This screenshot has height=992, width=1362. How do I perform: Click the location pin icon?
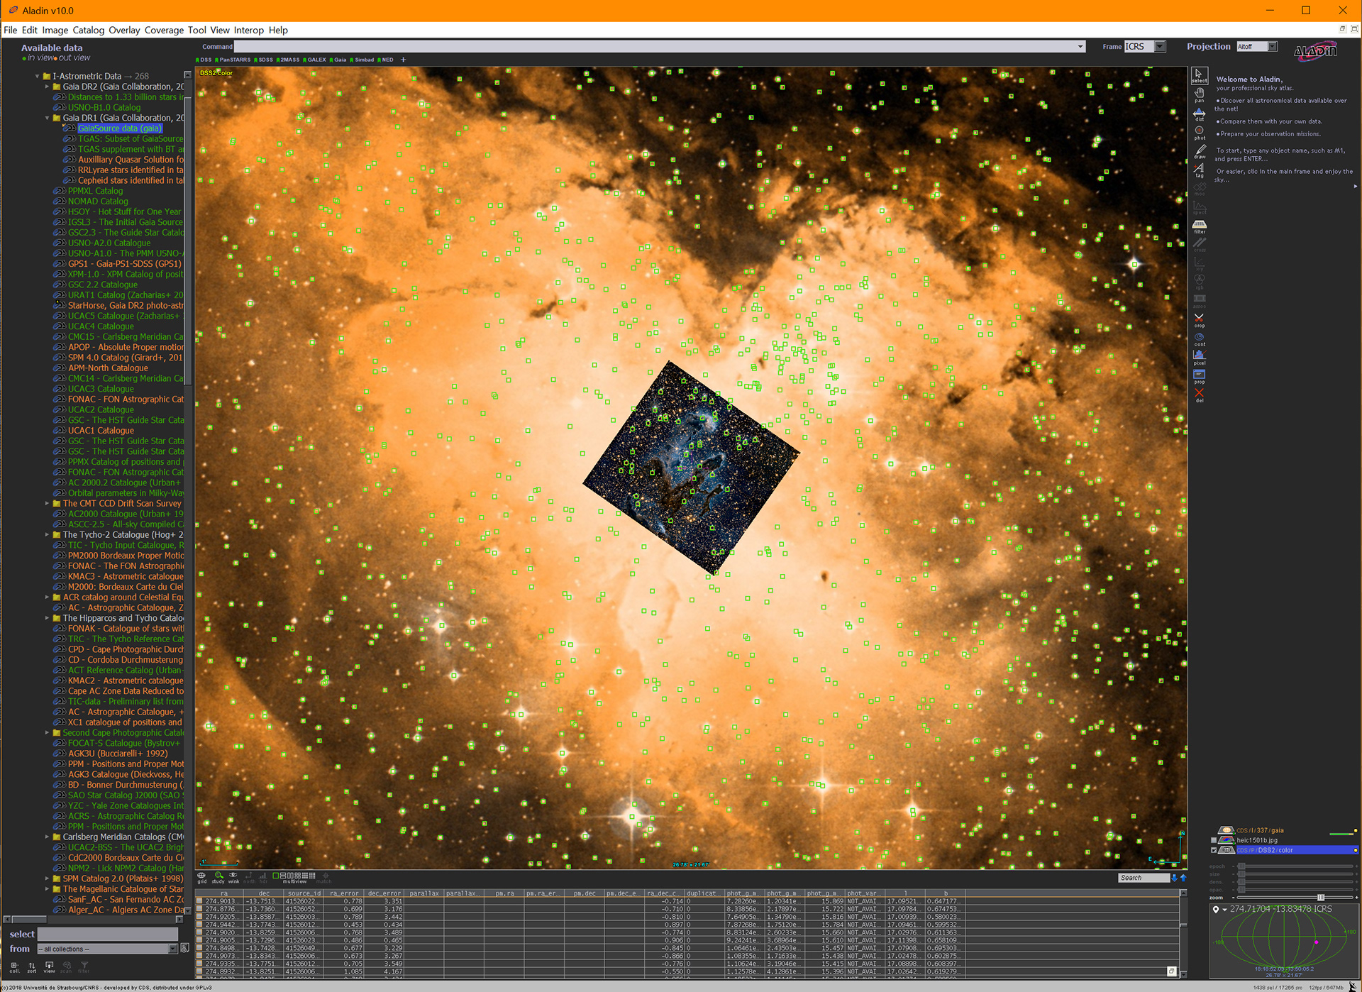(1216, 909)
